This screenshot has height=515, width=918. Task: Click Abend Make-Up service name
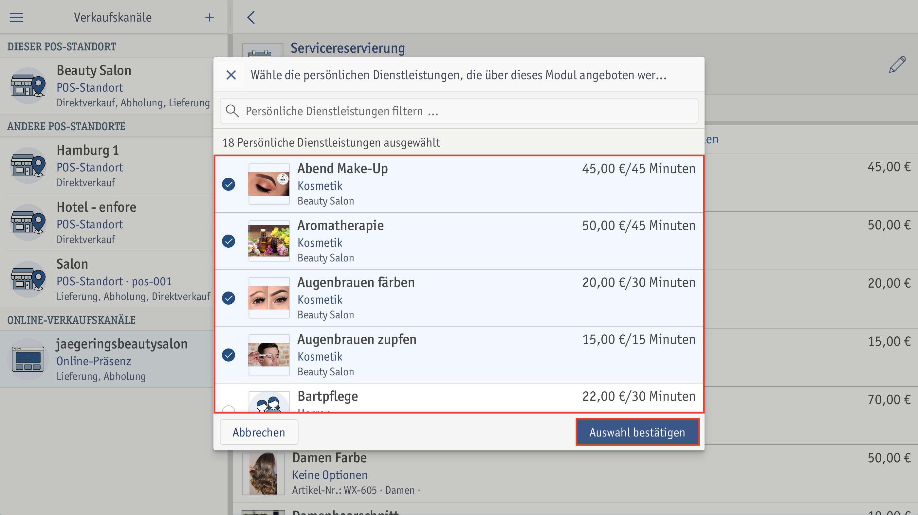tap(342, 169)
